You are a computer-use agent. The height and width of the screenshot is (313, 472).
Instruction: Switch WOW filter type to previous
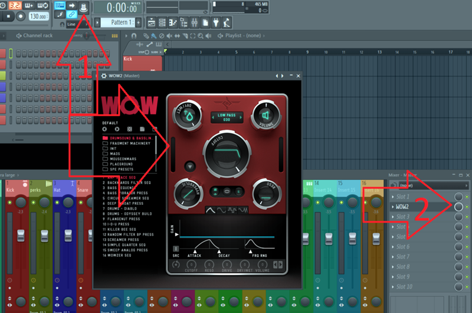(x=213, y=117)
